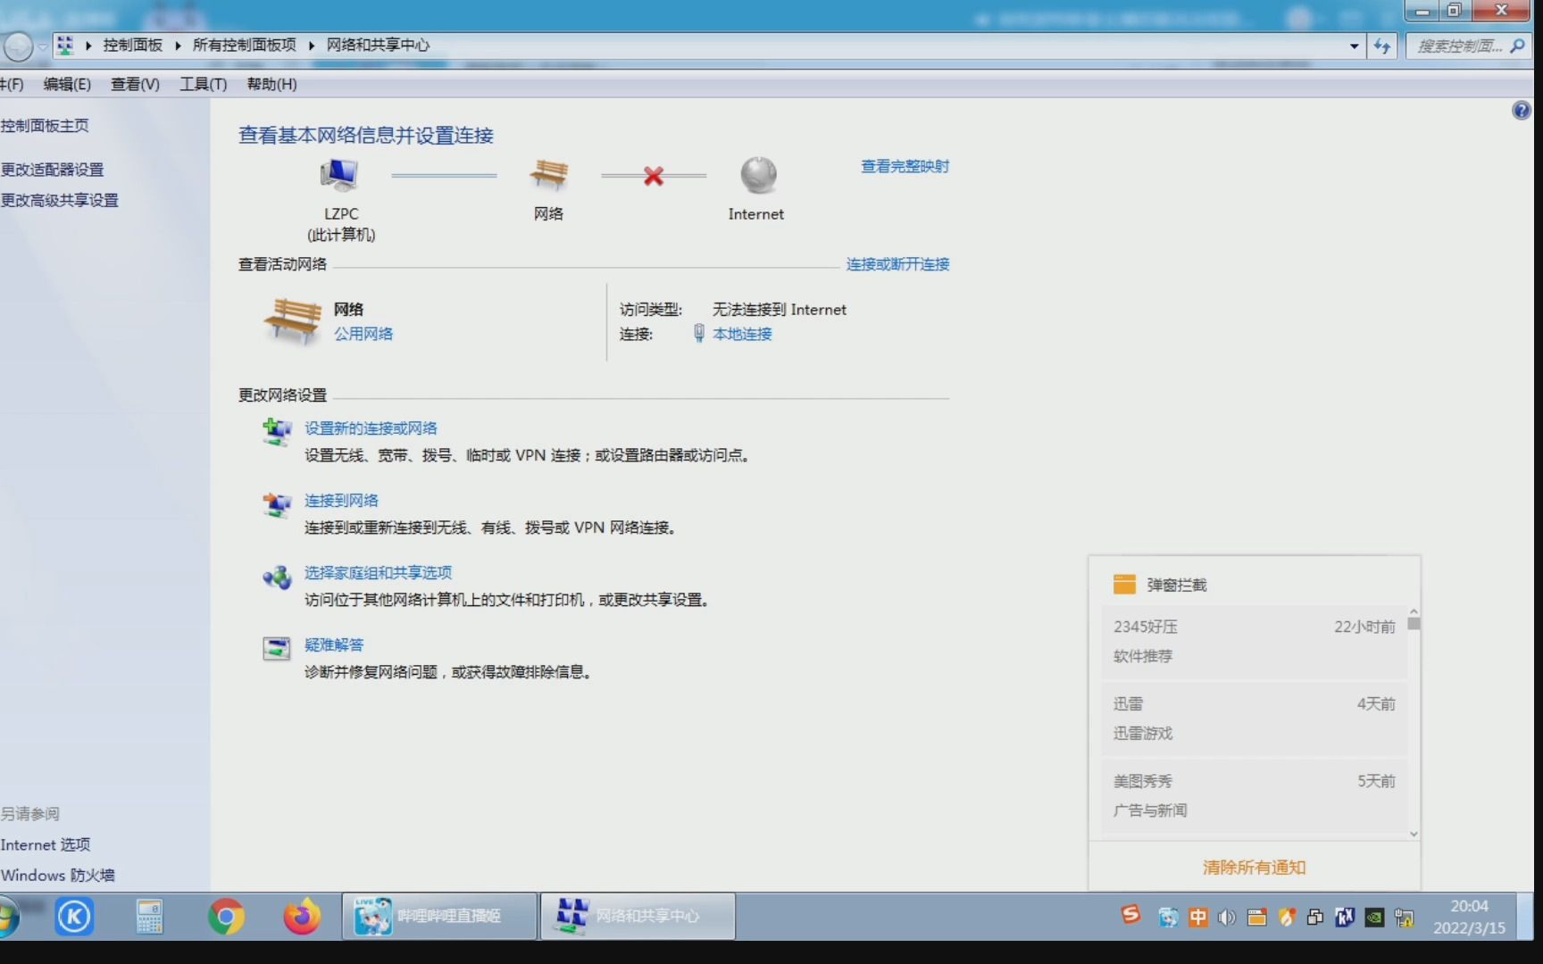1543x964 pixels.
Task: Open the 本地连接 link
Action: click(742, 334)
